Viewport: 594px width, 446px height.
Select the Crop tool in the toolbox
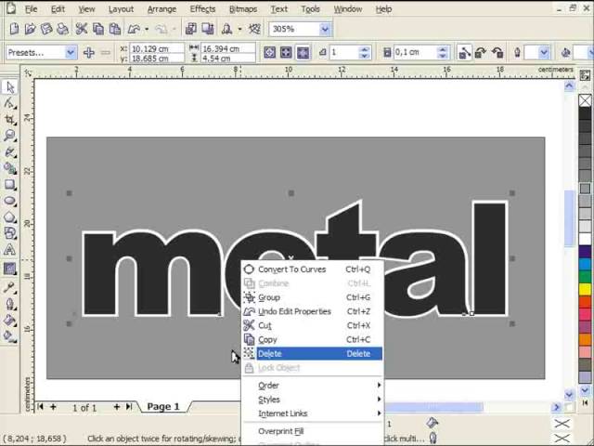(x=10, y=120)
